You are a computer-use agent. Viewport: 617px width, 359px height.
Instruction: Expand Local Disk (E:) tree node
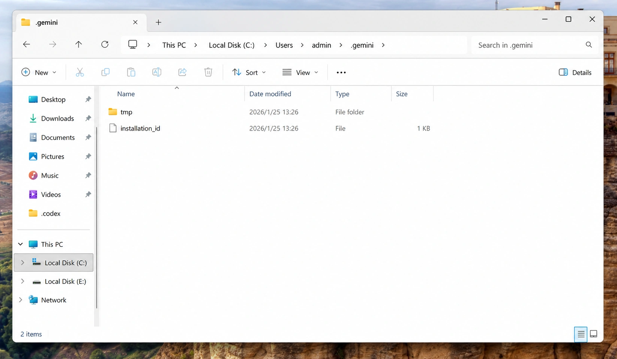tap(23, 281)
